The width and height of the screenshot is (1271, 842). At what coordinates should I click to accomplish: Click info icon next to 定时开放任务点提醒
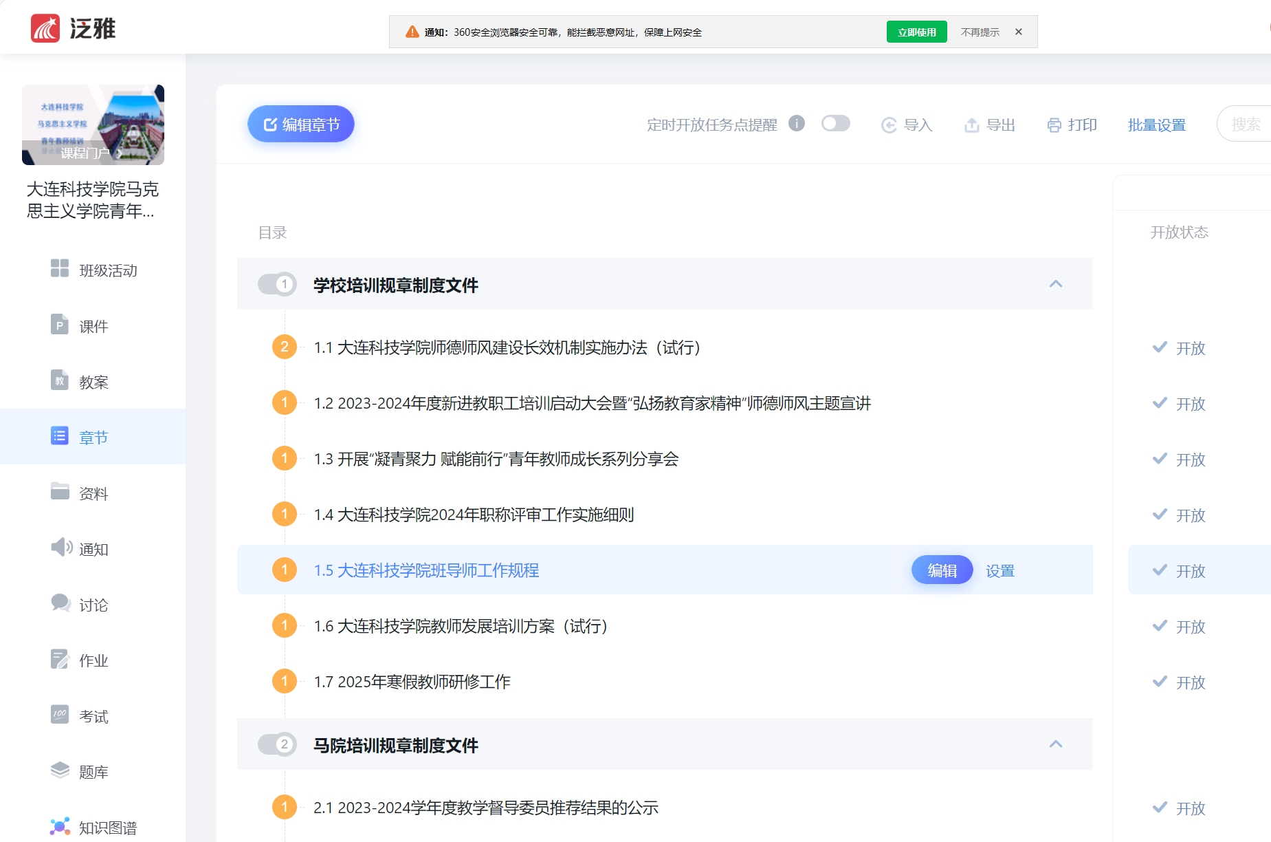pos(796,123)
